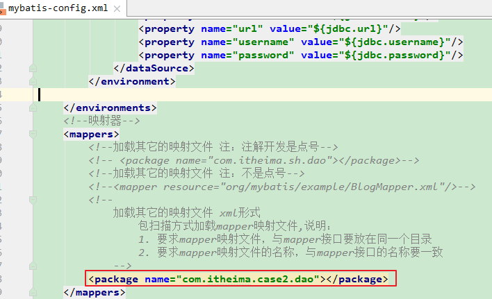This screenshot has width=492, height=299.
Task: Click the </dataSource> closing tag
Action: coord(154,68)
